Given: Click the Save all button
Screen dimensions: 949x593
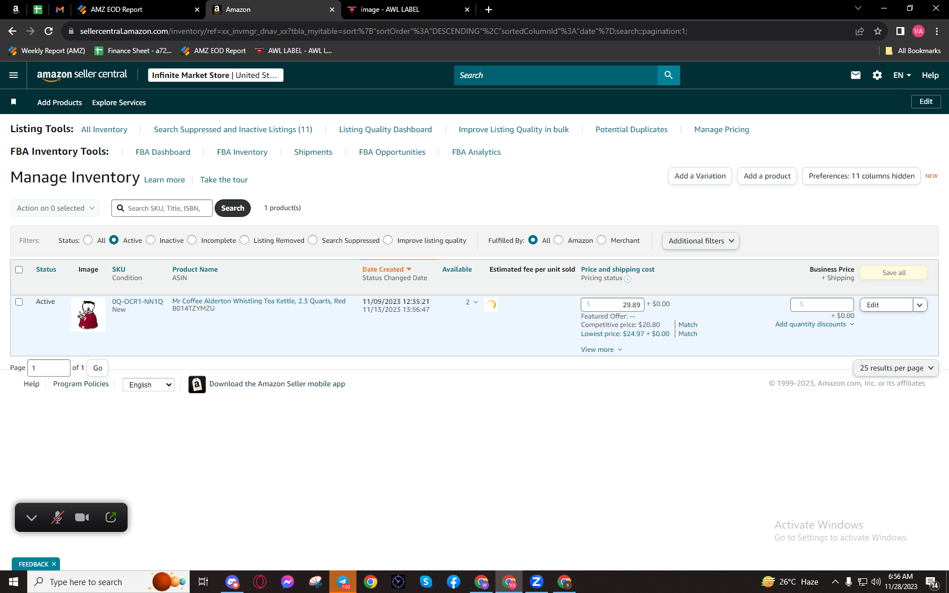Looking at the screenshot, I should pos(894,273).
